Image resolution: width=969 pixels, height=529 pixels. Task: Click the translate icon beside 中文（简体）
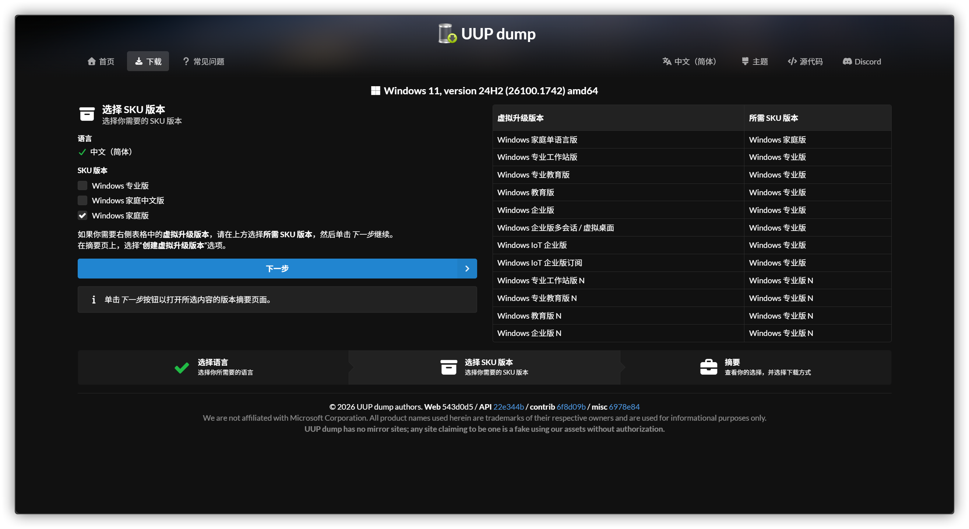coord(667,62)
